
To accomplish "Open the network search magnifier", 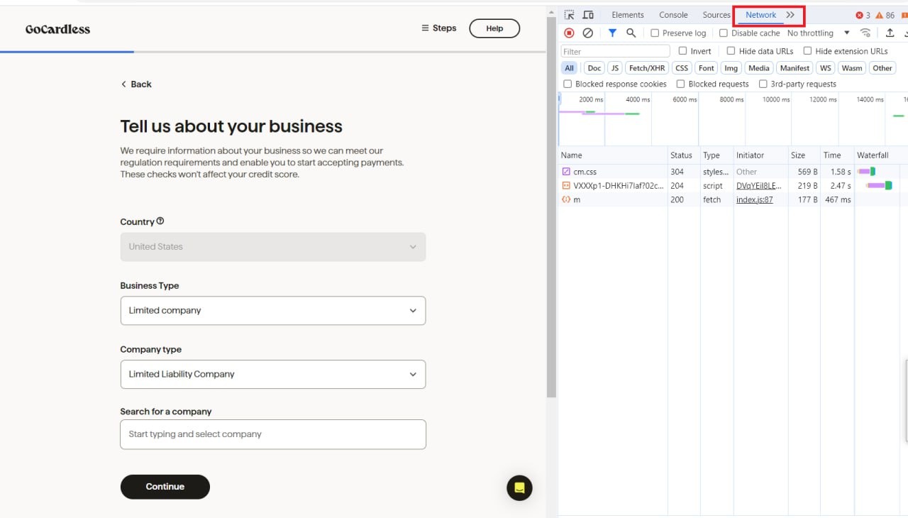I will point(631,33).
